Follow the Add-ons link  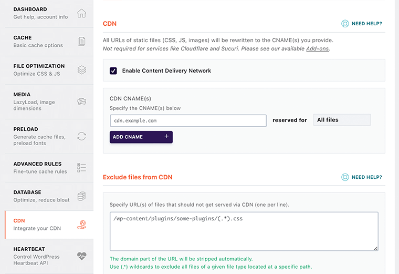[317, 49]
